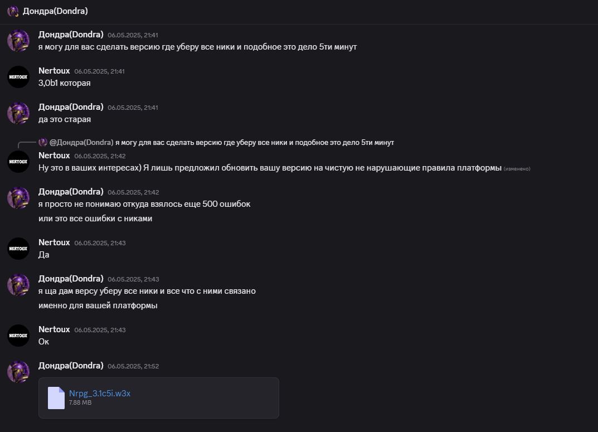Open Nertoux avatar beside the 3,0b1 message
The image size is (598, 432).
pyautogui.click(x=18, y=76)
